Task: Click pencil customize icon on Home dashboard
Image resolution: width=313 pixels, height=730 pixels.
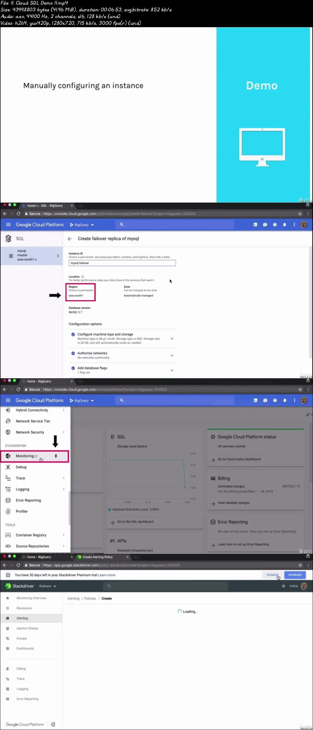Action: tap(308, 415)
